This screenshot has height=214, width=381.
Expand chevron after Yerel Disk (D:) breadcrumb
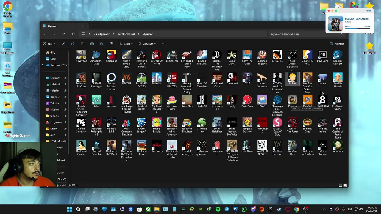pyautogui.click(x=139, y=34)
